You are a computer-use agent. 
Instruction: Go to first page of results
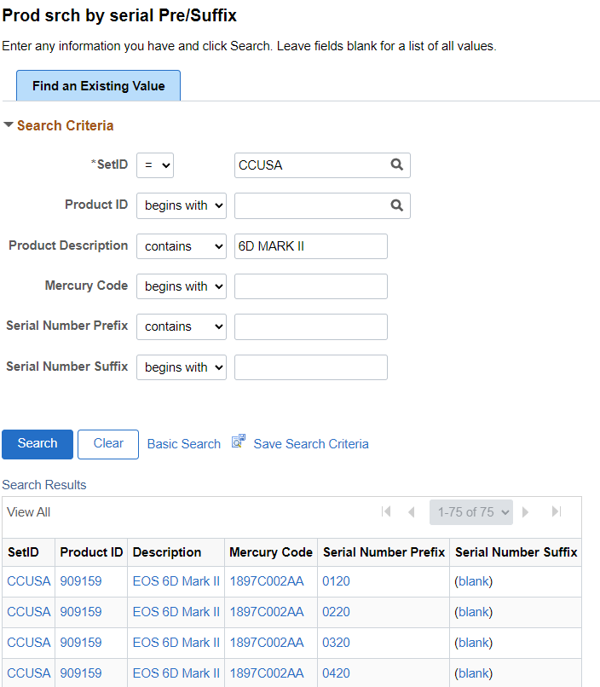(386, 512)
